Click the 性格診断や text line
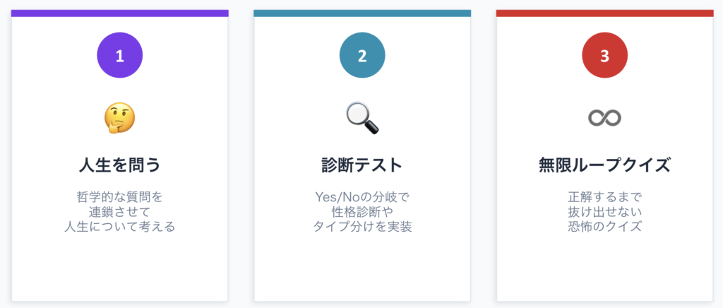The height and width of the screenshot is (308, 723). [x=362, y=211]
